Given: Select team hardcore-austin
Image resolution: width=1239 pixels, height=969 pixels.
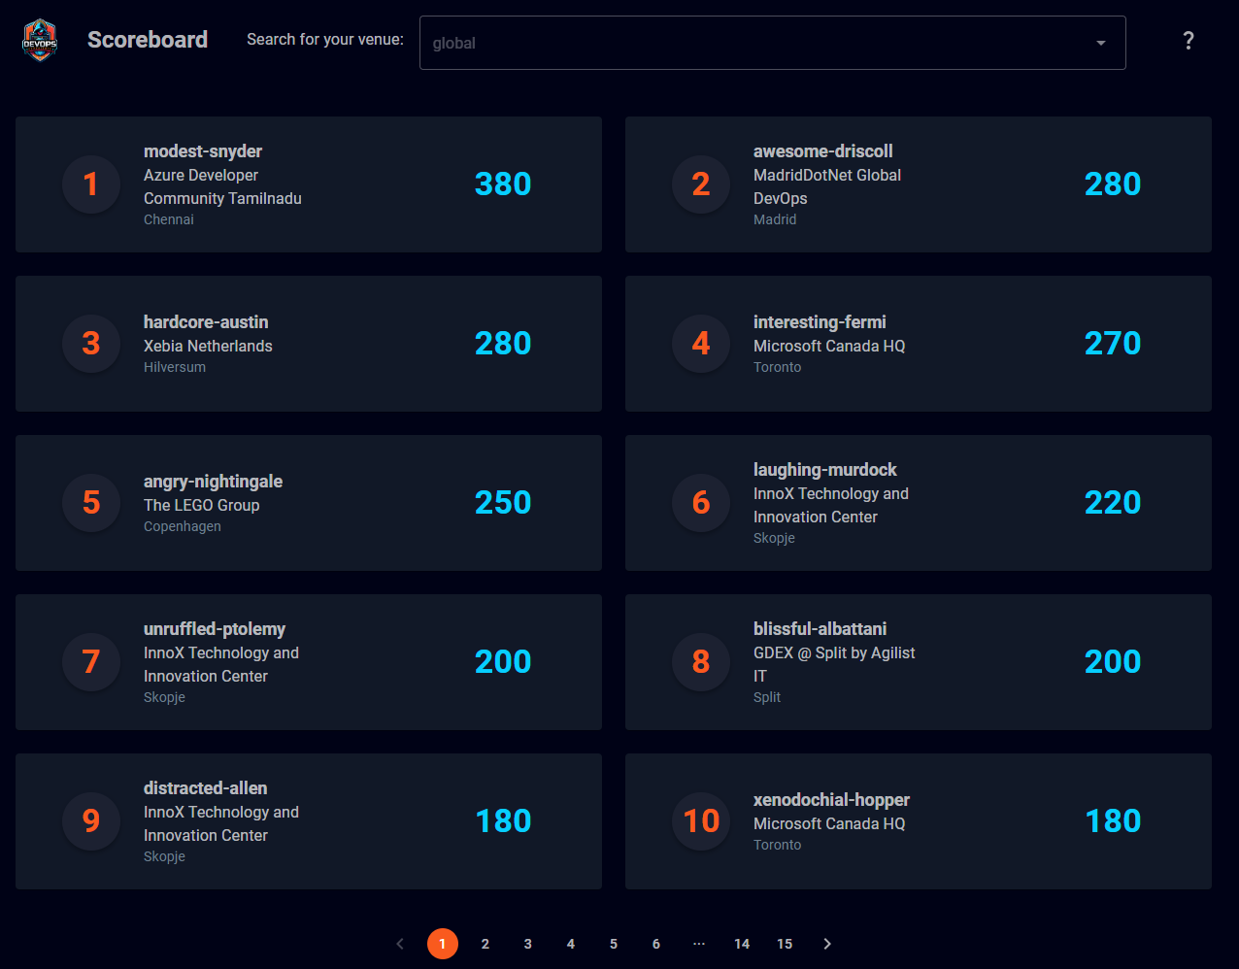Looking at the screenshot, I should pyautogui.click(x=206, y=322).
